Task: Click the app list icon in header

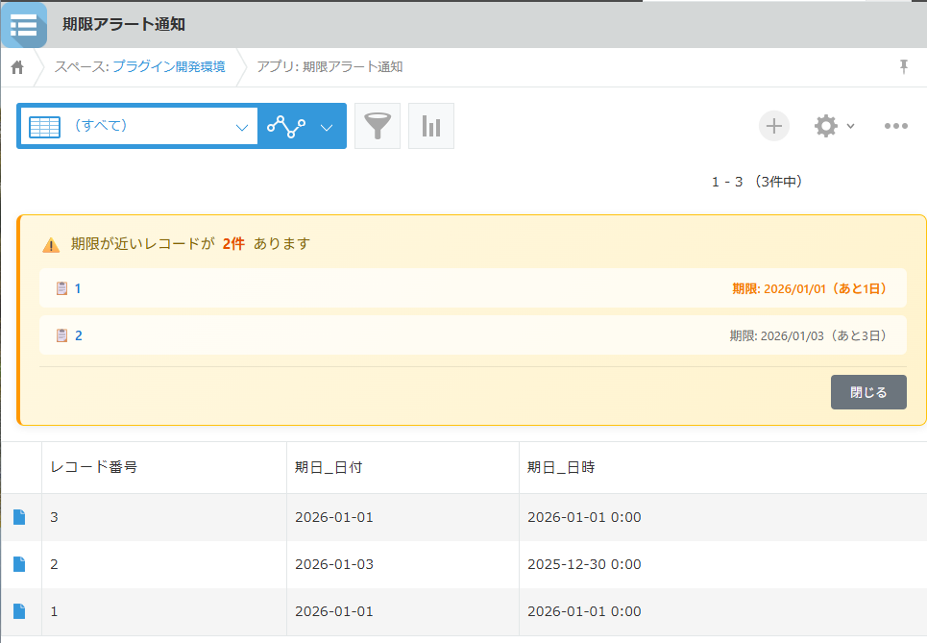Action: [x=24, y=25]
